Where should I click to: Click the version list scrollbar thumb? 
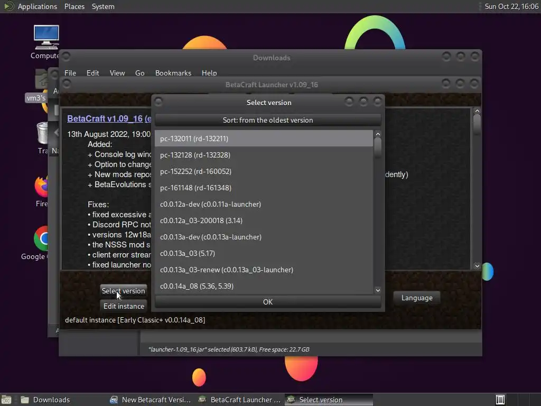[378, 147]
